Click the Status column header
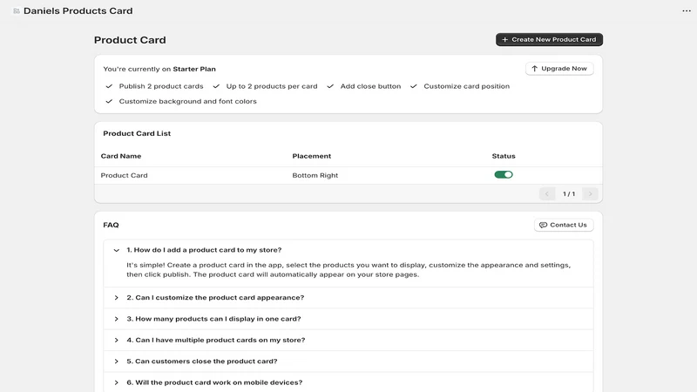 pos(504,156)
